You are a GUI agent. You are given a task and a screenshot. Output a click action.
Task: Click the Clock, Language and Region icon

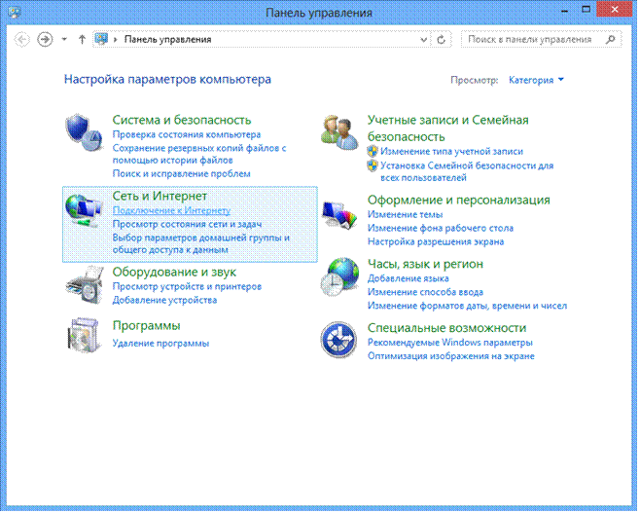(x=340, y=277)
